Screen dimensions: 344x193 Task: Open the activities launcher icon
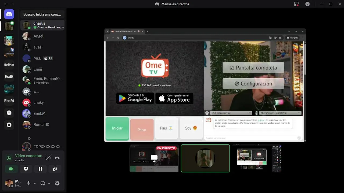(x=40, y=169)
